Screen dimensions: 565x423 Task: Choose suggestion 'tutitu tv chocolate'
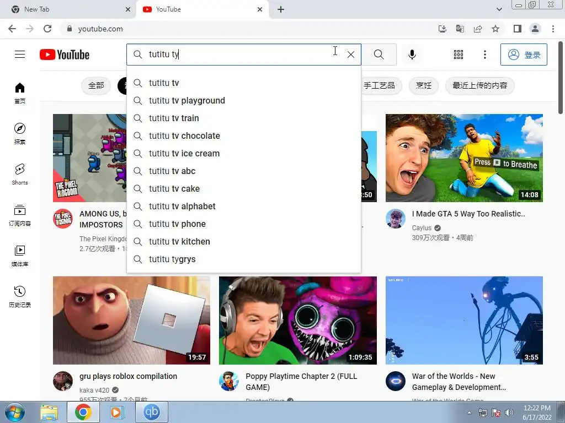pos(243,135)
